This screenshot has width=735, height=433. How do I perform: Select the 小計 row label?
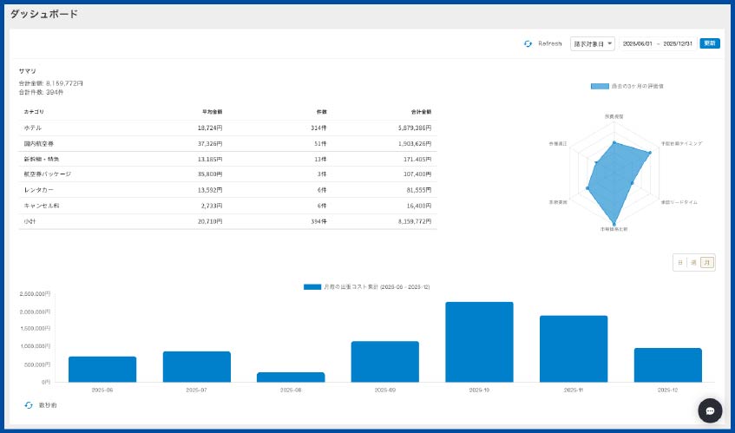coord(30,221)
